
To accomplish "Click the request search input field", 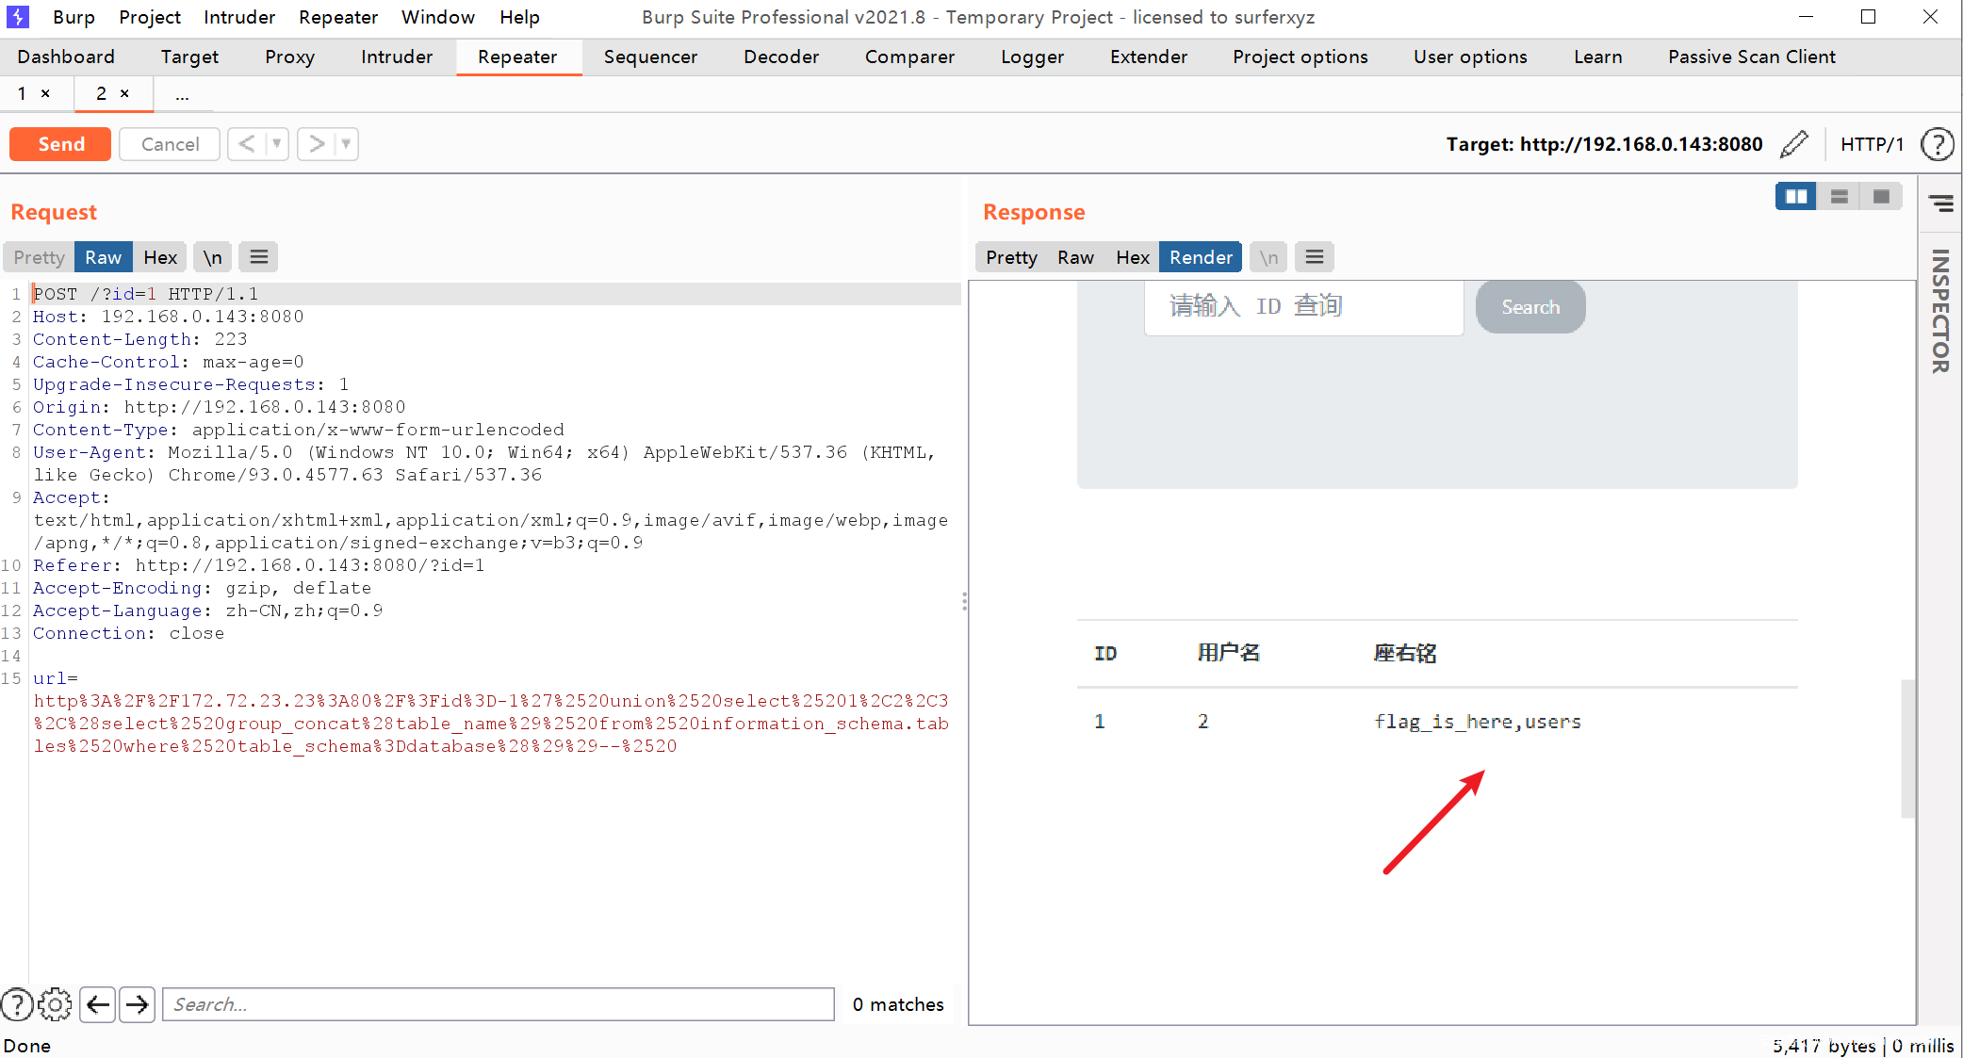I will pos(498,1004).
